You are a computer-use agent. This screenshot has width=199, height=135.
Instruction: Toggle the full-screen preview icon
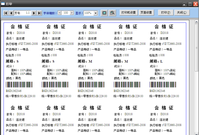[x=104, y=13]
